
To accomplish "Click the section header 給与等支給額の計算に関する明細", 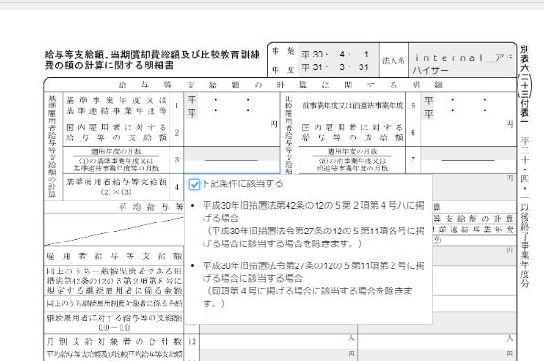I will pos(280,85).
